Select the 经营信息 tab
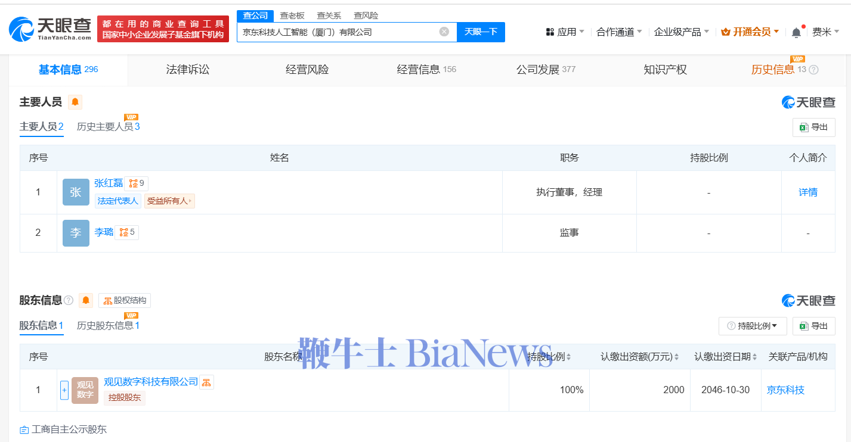Screen dimensions: 851x442 coord(426,70)
